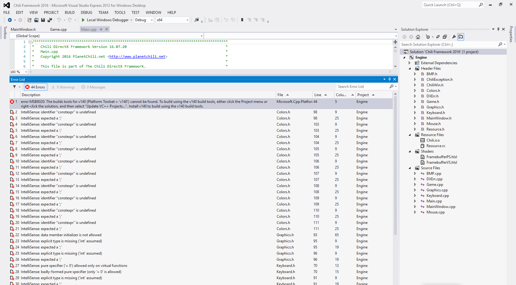
Task: Toggle the 0 Messages filter button
Action: pyautogui.click(x=93, y=87)
